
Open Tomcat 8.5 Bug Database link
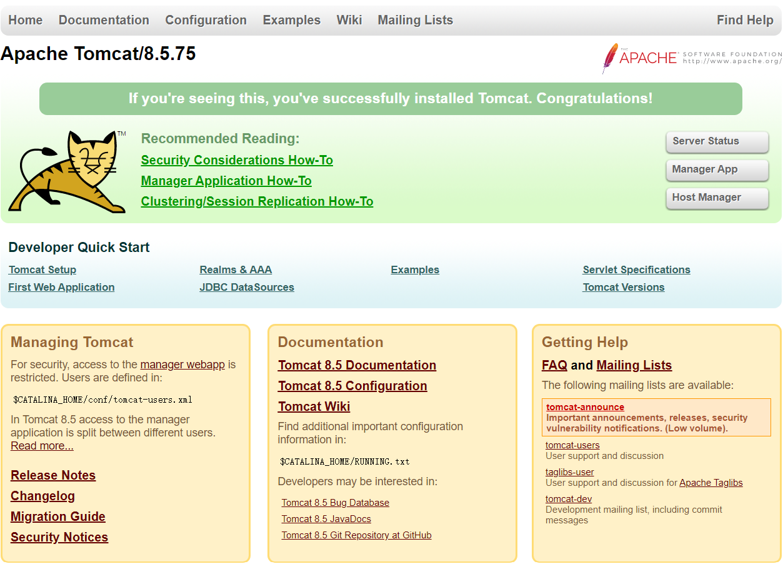tap(335, 503)
